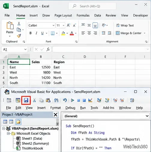151x152 pixels.
Task: Click the Orientation text angle icon
Action: coord(104,25)
